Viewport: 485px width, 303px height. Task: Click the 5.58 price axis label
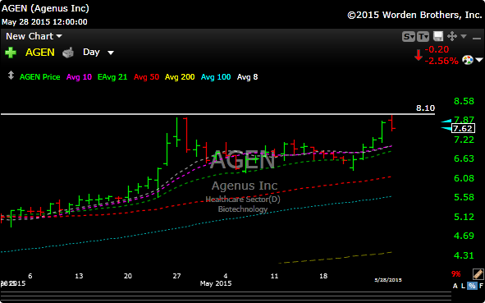tap(464, 197)
